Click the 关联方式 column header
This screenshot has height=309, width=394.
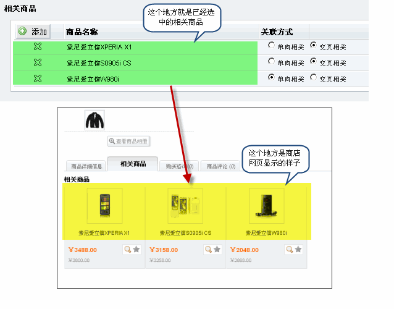point(277,32)
